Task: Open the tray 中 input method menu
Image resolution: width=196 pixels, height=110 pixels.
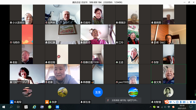Action: click(169, 107)
